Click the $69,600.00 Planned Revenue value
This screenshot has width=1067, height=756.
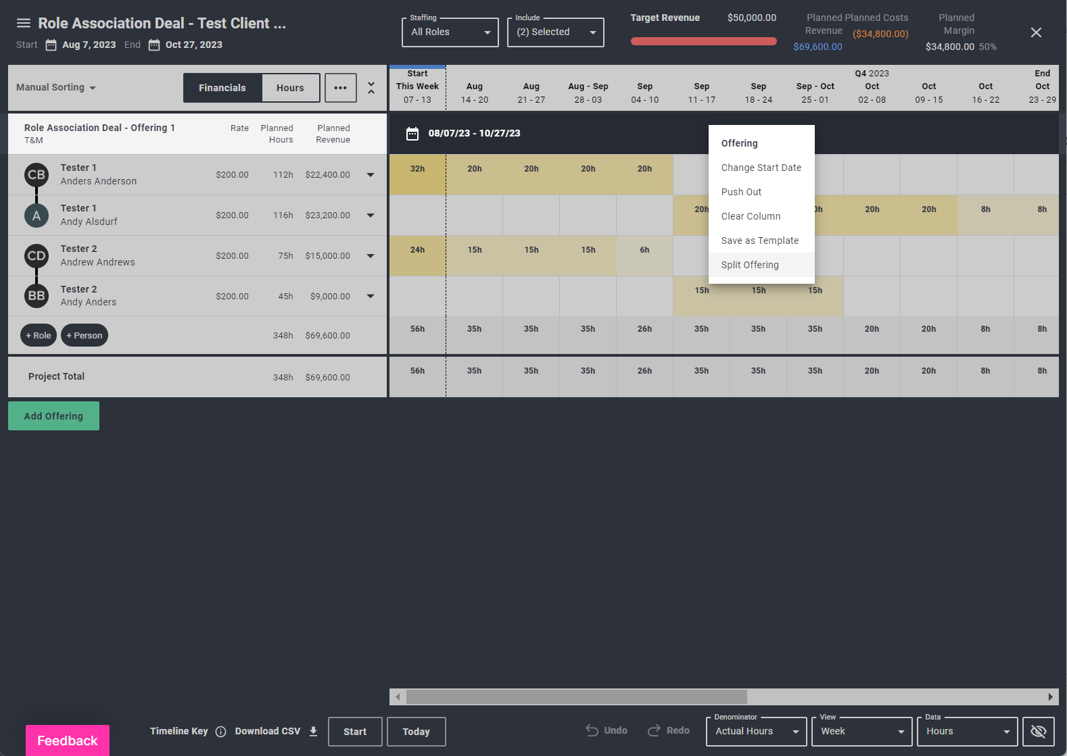coord(817,47)
